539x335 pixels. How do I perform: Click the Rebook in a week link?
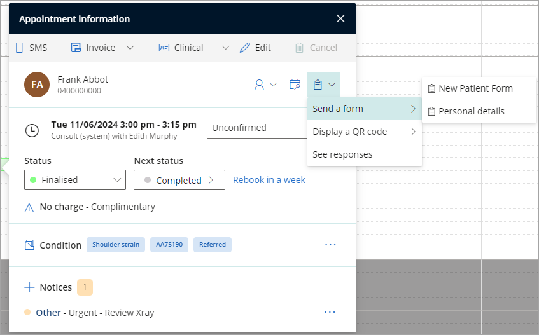click(x=269, y=180)
